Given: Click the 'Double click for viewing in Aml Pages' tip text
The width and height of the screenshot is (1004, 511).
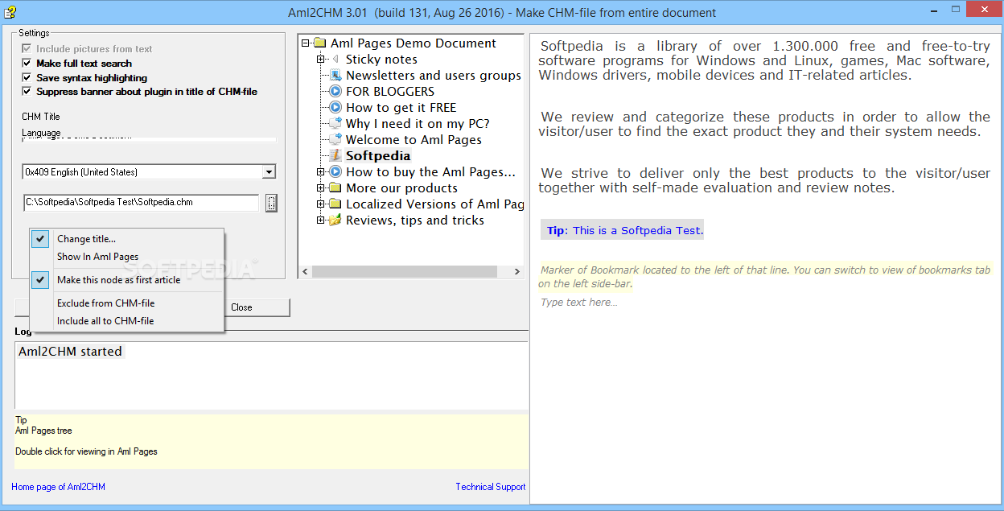Looking at the screenshot, I should (x=86, y=451).
